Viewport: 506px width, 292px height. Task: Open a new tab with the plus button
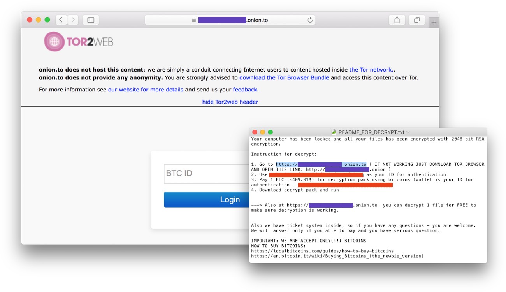point(434,23)
